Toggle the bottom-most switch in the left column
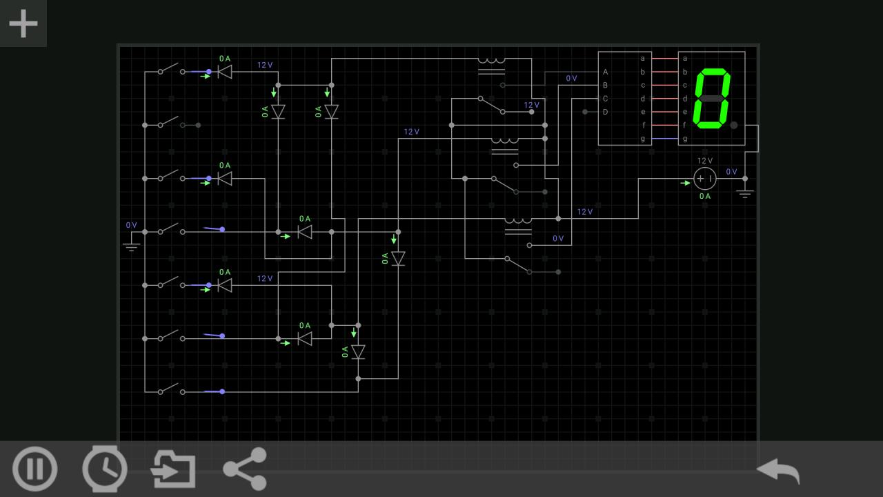Image resolution: width=883 pixels, height=497 pixels. point(171,389)
